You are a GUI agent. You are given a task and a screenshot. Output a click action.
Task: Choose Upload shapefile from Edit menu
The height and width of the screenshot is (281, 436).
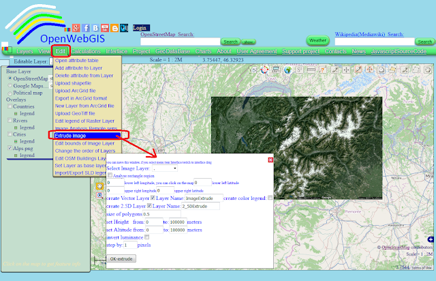pos(73,83)
